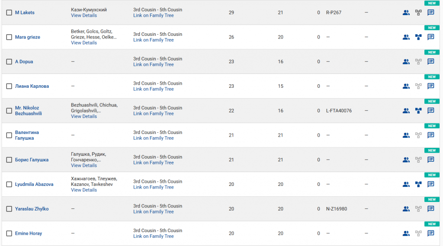
Task: Tick the checkbox beside Лиана Карлова
Action: point(9,86)
